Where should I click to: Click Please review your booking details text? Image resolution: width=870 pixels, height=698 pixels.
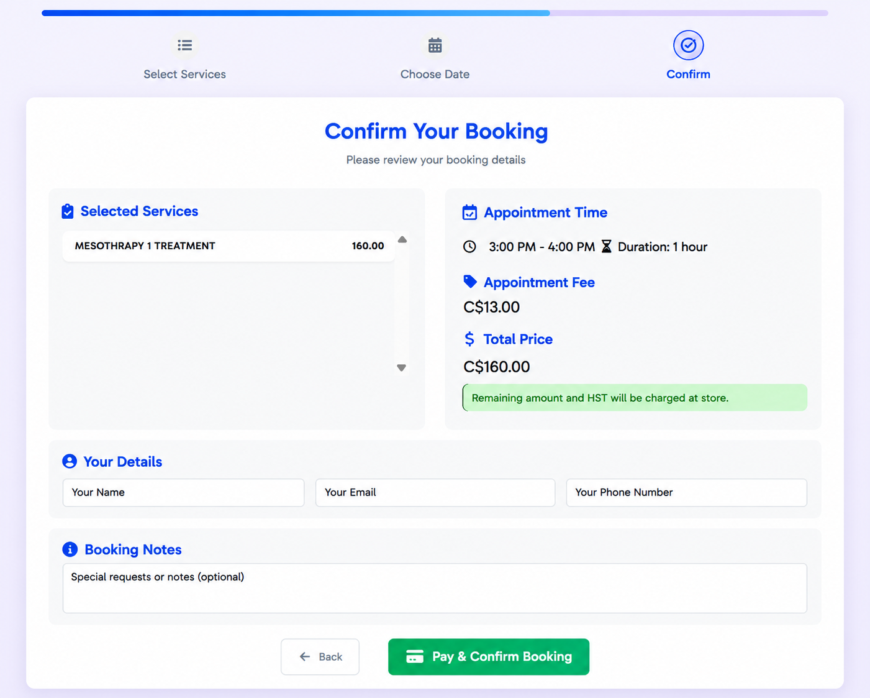coord(436,160)
